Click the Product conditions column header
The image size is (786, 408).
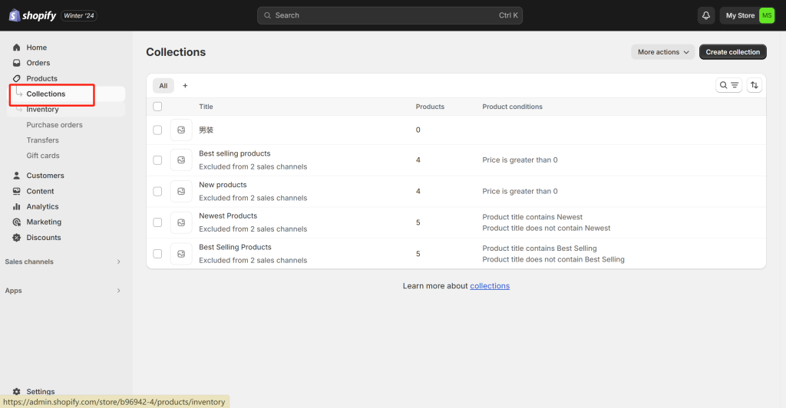[512, 107]
